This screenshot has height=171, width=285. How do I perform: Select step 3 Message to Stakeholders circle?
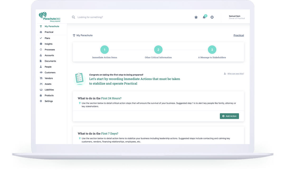pos(212,50)
